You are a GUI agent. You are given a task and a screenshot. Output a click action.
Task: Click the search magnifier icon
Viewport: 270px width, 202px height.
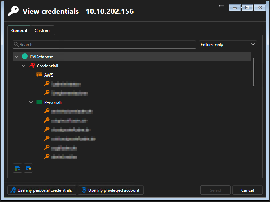[16, 44]
